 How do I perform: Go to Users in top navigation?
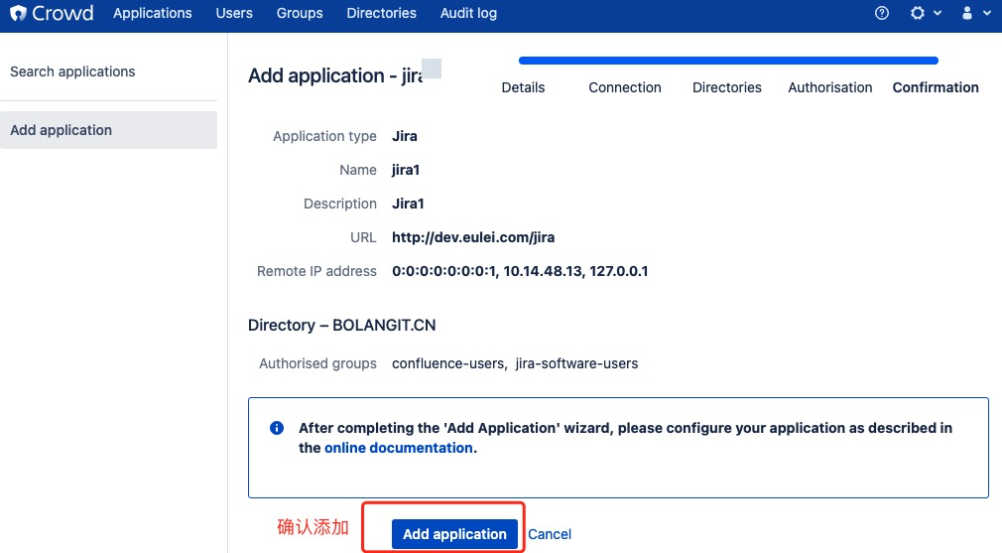[x=234, y=13]
